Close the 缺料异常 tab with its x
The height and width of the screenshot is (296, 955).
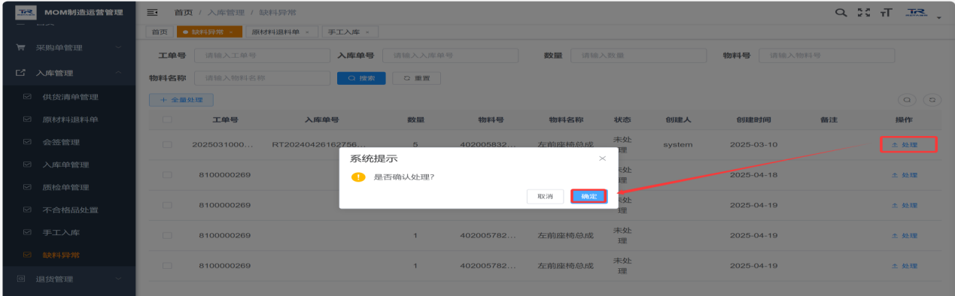coord(230,32)
